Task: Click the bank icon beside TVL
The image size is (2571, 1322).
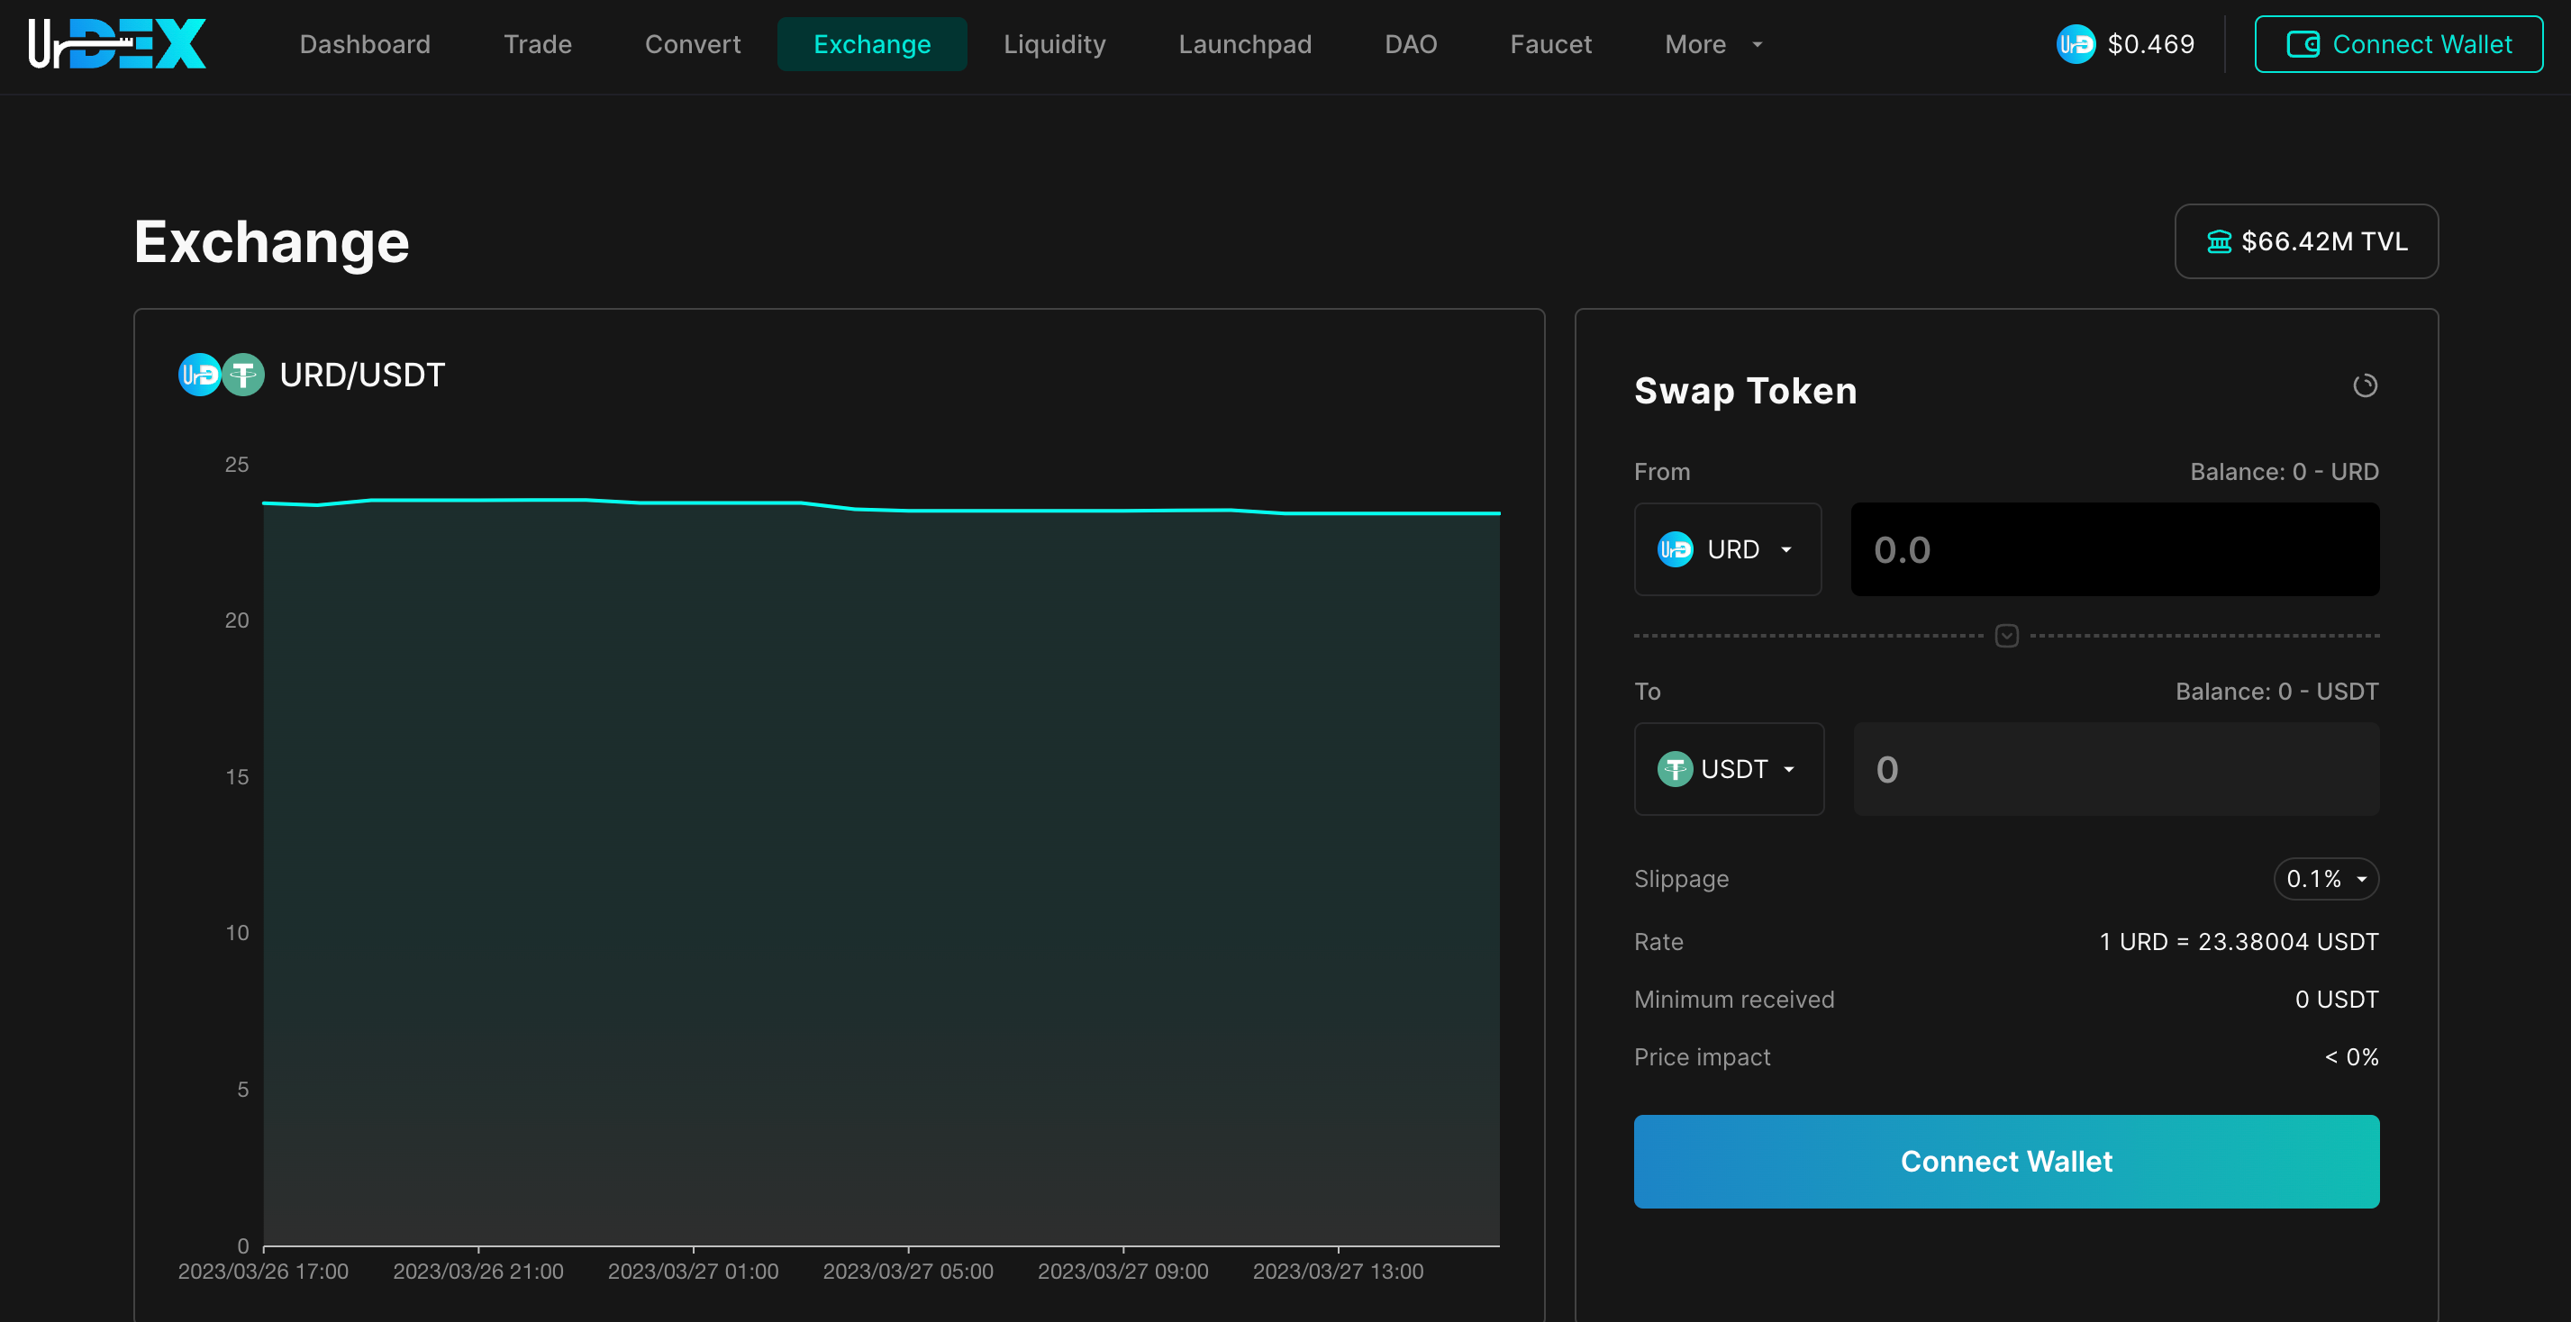Action: point(2218,241)
